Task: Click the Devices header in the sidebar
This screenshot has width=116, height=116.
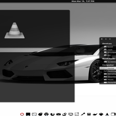Action: point(107,43)
